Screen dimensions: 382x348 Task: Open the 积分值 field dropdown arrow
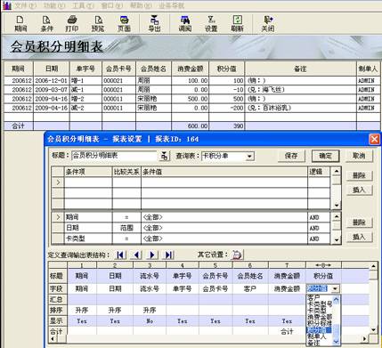coord(336,288)
